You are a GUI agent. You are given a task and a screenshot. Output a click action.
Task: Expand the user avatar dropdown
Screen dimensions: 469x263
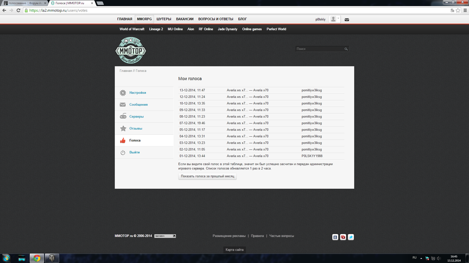click(335, 19)
